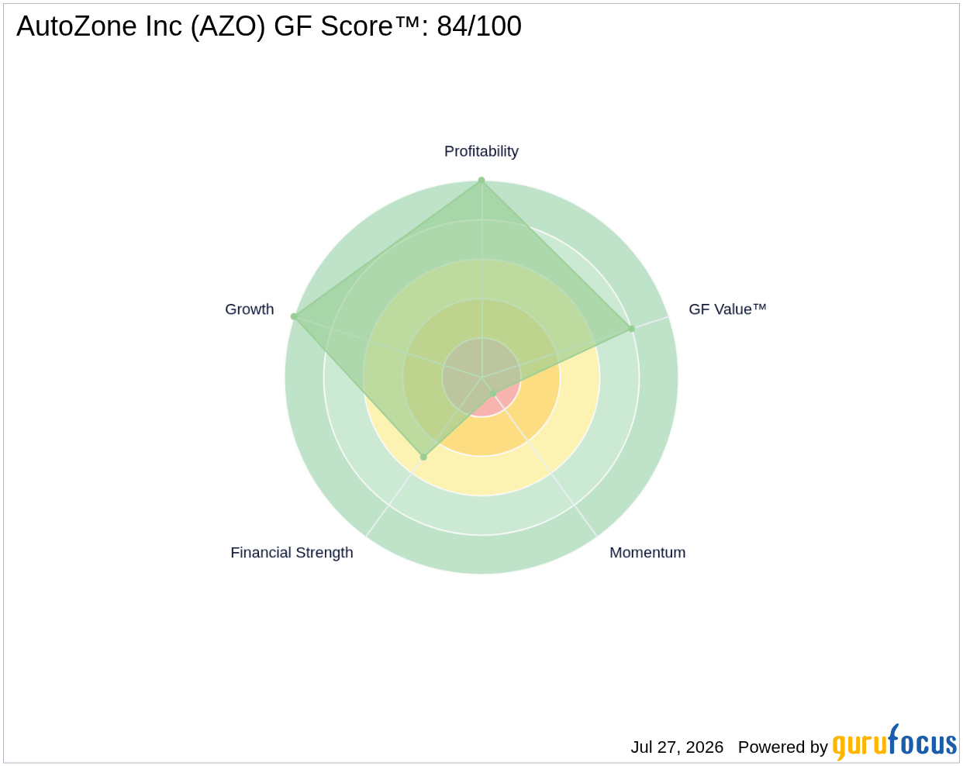This screenshot has height=766, width=963.
Task: Click the Jul 27, 2026 date text
Action: click(677, 747)
